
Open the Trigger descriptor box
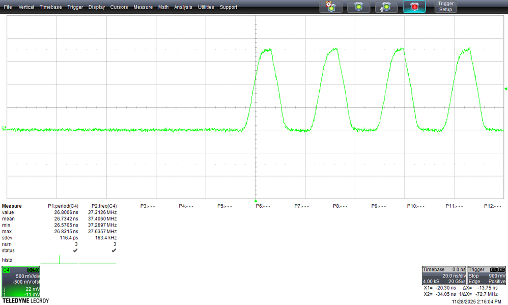point(487,275)
